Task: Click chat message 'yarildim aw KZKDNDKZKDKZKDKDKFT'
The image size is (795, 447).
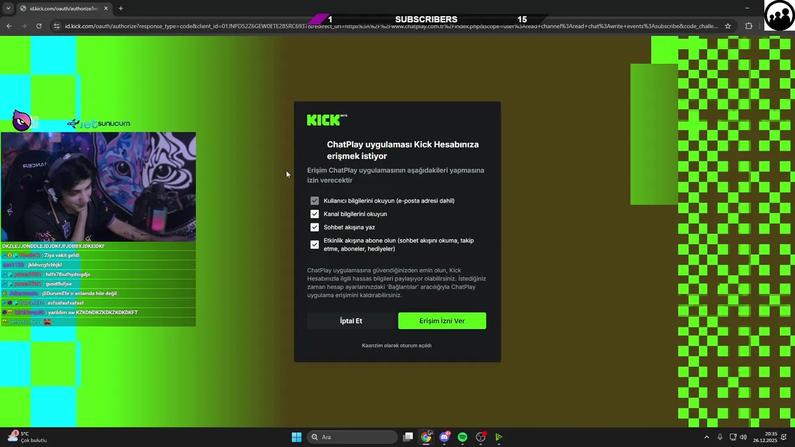Action: 93,312
